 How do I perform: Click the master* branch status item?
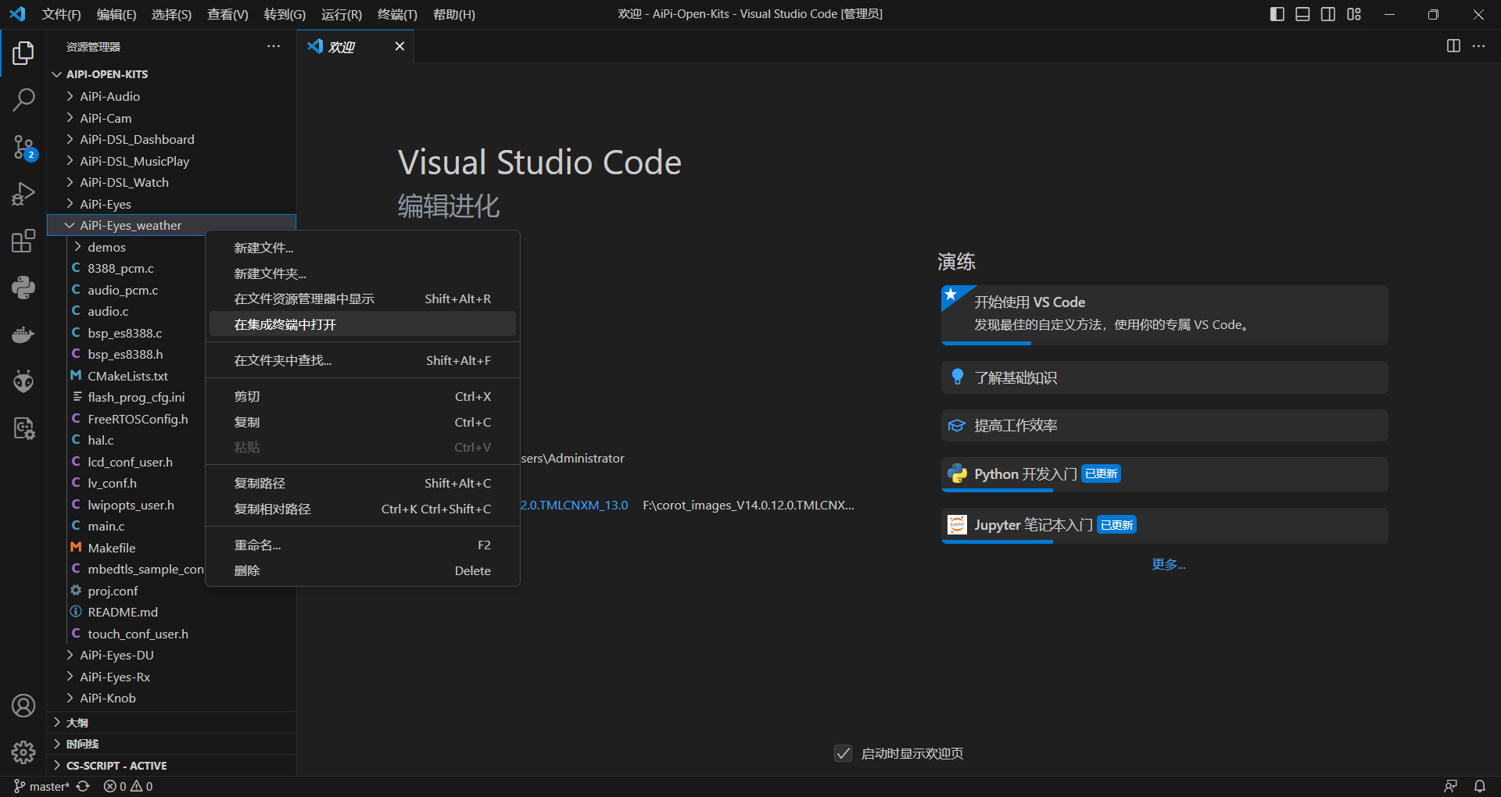coord(42,786)
